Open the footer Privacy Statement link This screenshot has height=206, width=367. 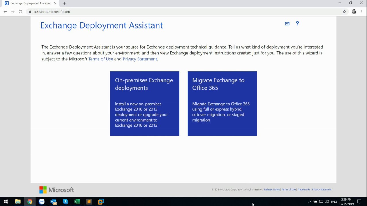pos(322,189)
